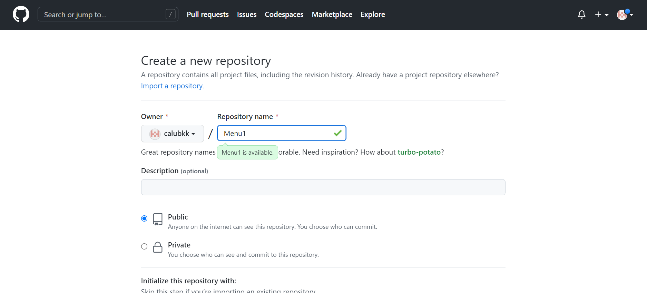The height and width of the screenshot is (293, 647).
Task: Click the slash shortcut icon in search
Action: tap(170, 14)
